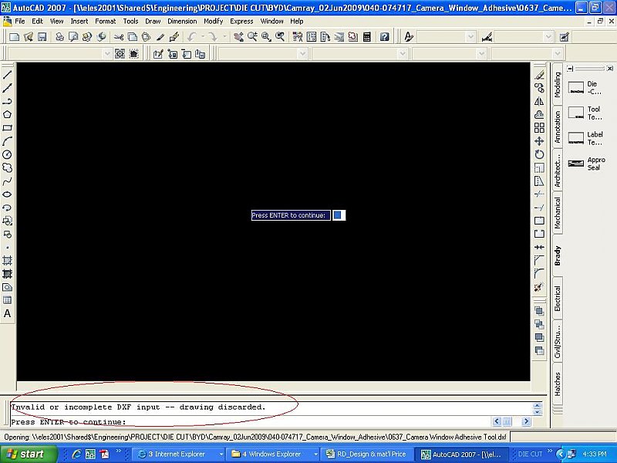
Task: Select the Line tool in Draw toolbar
Action: pyautogui.click(x=8, y=75)
